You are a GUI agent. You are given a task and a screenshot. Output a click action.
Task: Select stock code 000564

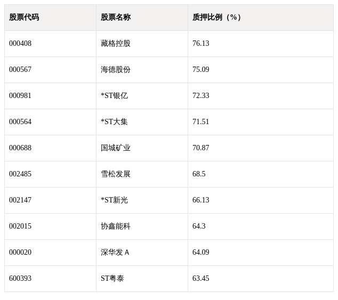click(x=20, y=121)
